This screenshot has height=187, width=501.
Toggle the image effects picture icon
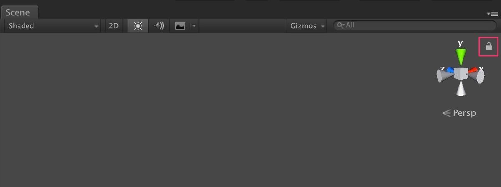[180, 26]
